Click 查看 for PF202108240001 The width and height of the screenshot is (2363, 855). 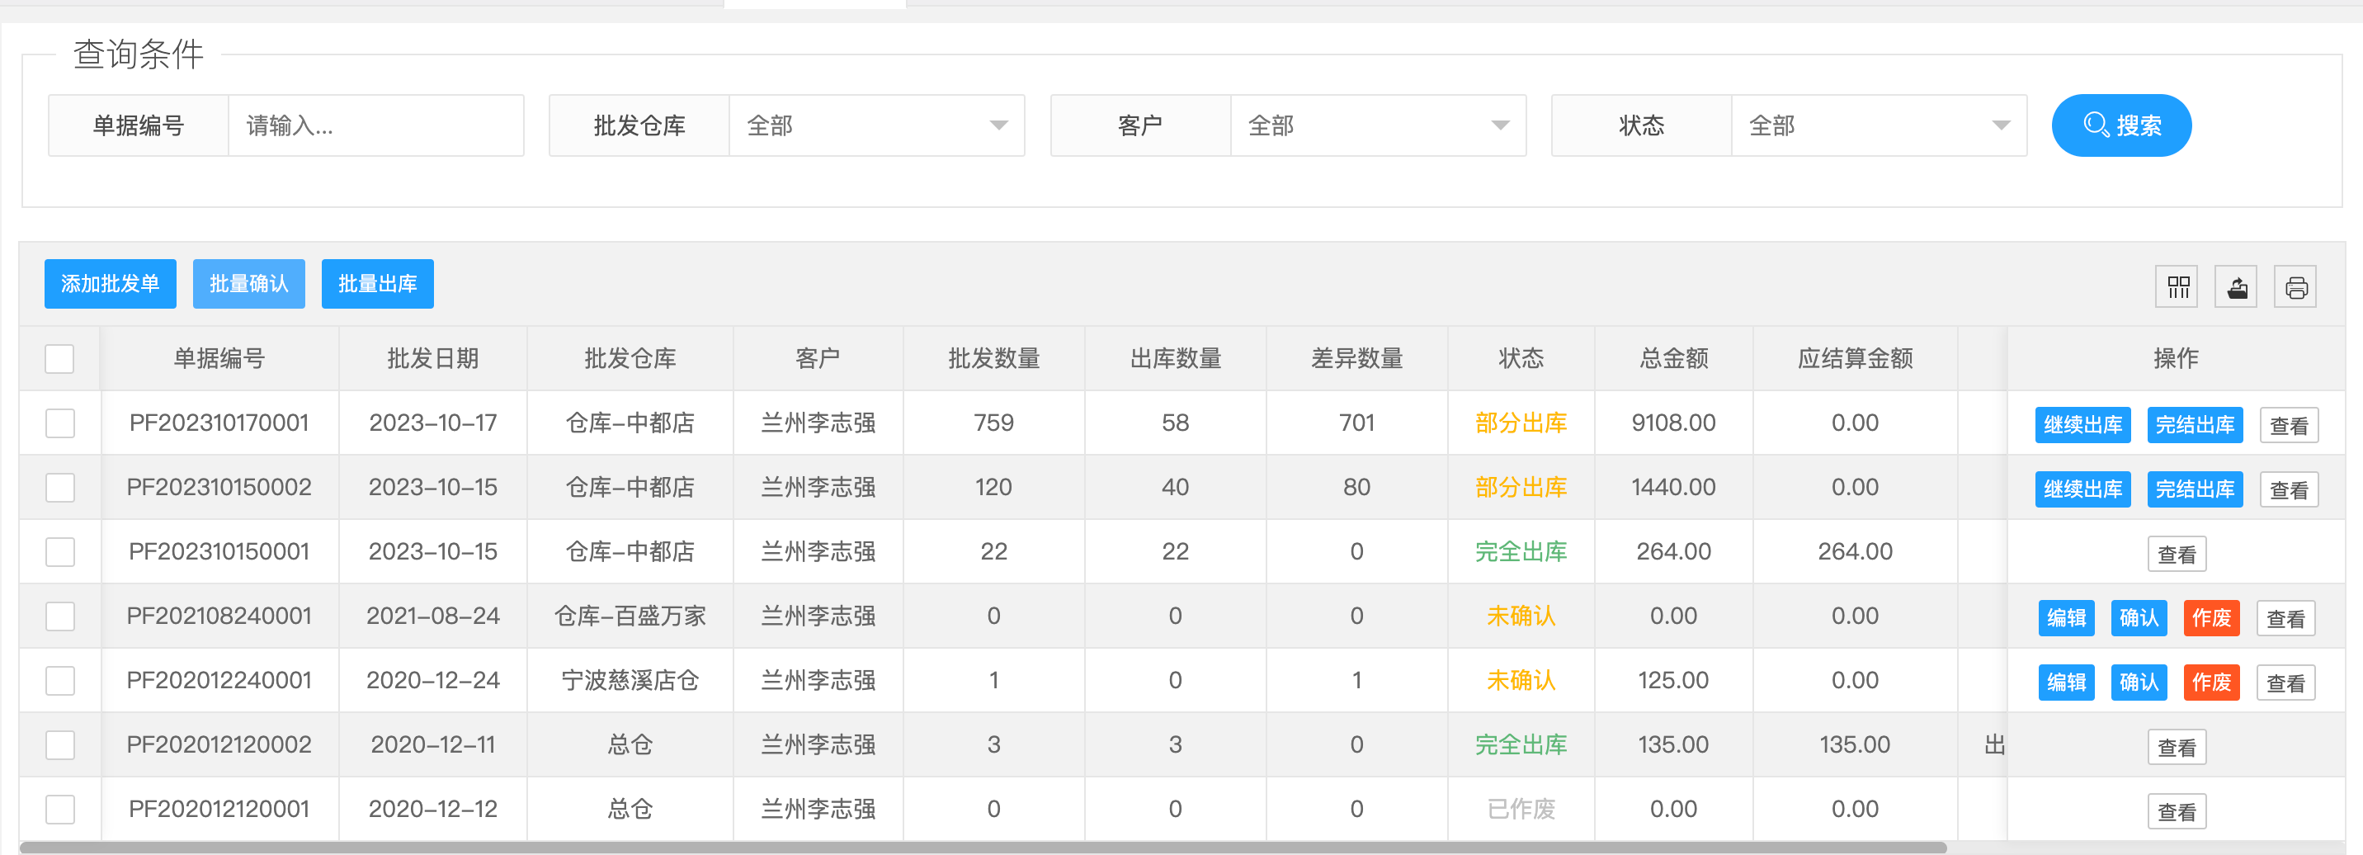tap(2286, 617)
